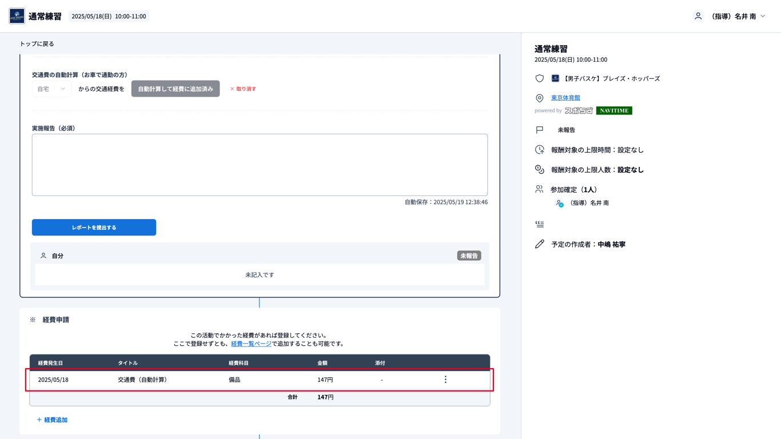Click the shield icon beside team name

click(539, 78)
